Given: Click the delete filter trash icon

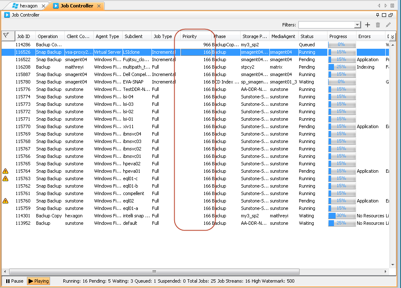Looking at the screenshot, I should coord(378,25).
